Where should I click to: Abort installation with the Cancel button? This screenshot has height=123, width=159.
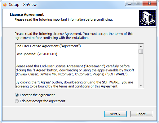142,114
